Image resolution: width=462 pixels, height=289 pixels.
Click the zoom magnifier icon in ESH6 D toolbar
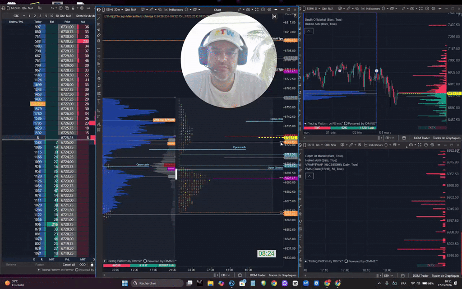pyautogui.click(x=357, y=9)
